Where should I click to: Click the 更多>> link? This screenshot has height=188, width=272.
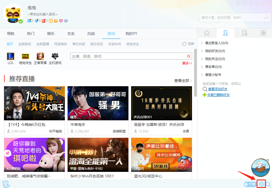[187, 63]
